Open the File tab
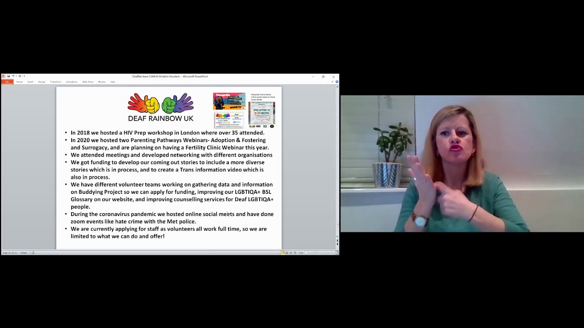Screen dimensions: 584x328 7,82
